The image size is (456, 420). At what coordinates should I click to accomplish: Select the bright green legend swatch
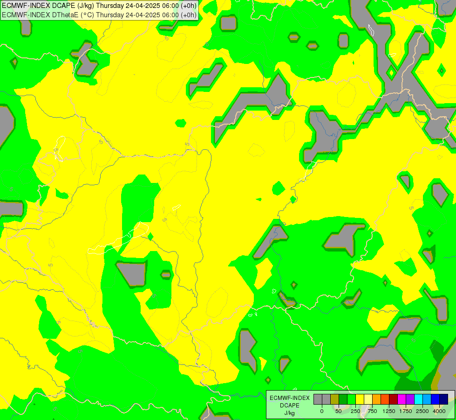352,399
